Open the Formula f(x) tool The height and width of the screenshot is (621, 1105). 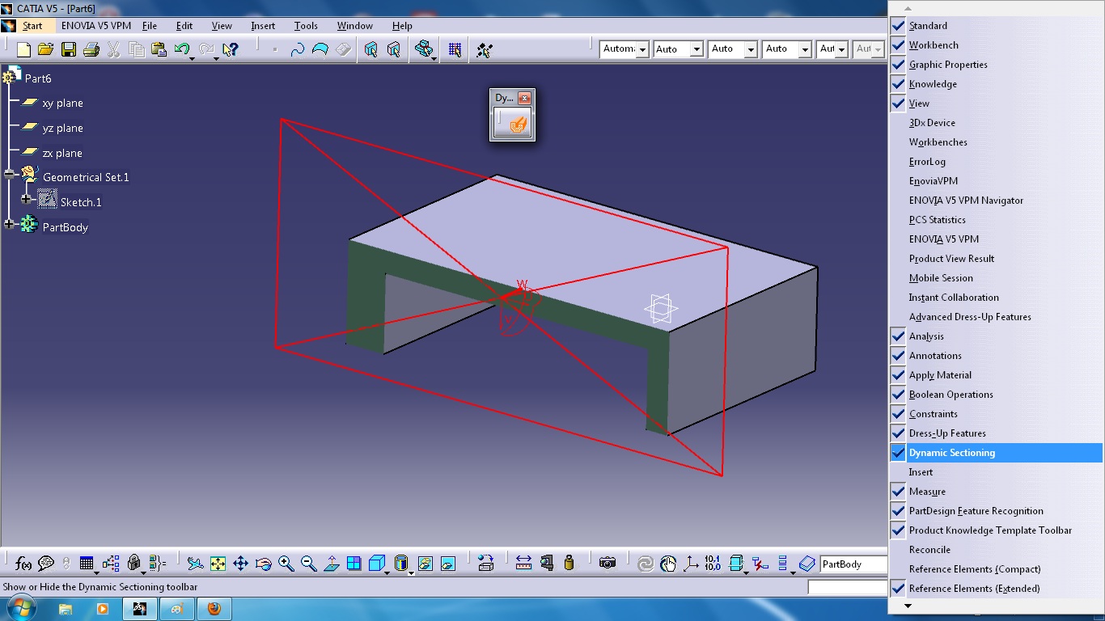tap(23, 564)
